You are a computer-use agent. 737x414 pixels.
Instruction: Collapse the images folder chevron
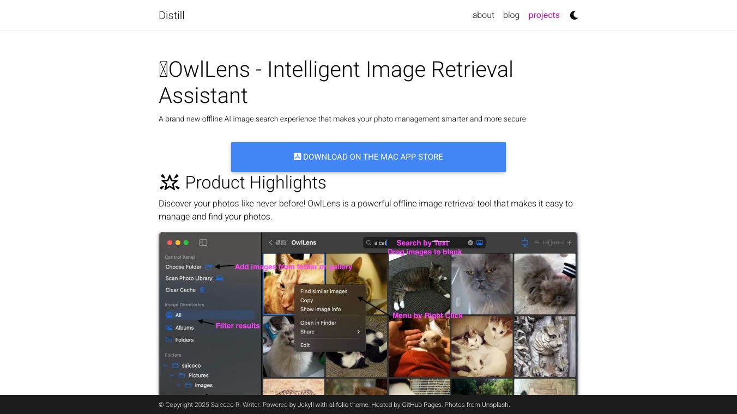[x=179, y=385]
